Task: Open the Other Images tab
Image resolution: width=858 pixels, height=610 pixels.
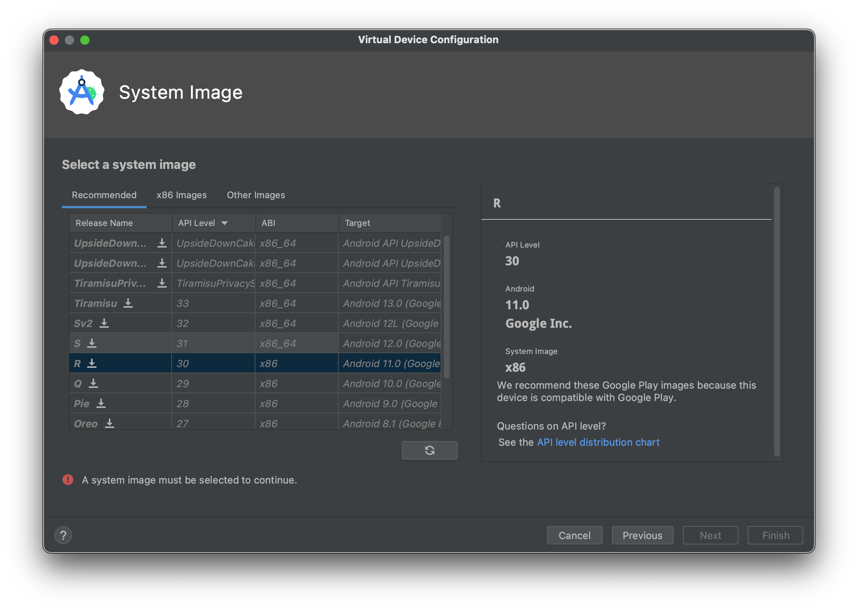Action: pos(256,195)
